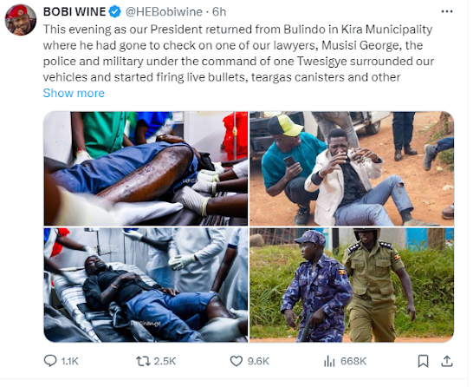Click the 6h timestamp
This screenshot has height=387, width=473.
click(x=219, y=12)
